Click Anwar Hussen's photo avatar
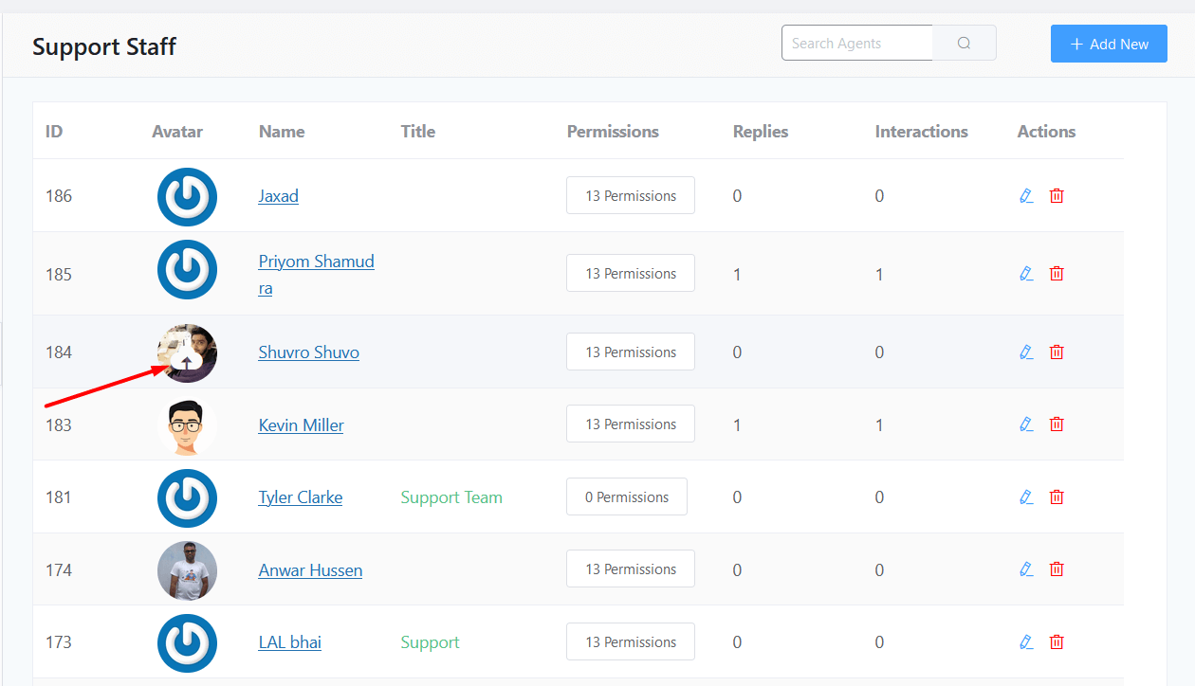Viewport: 1195px width, 686px height. 187,570
